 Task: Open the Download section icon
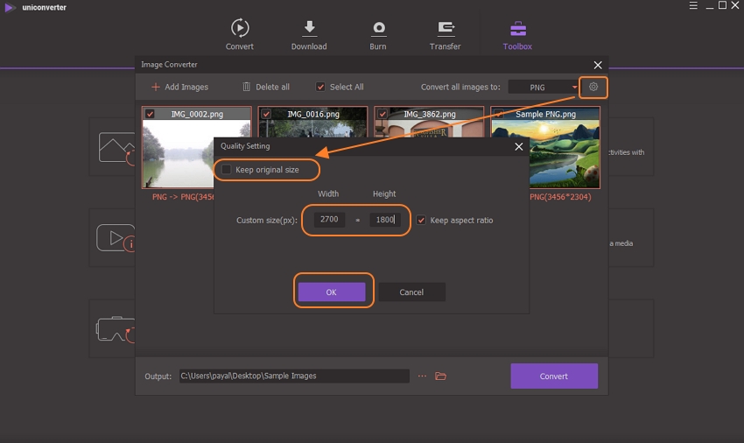308,28
